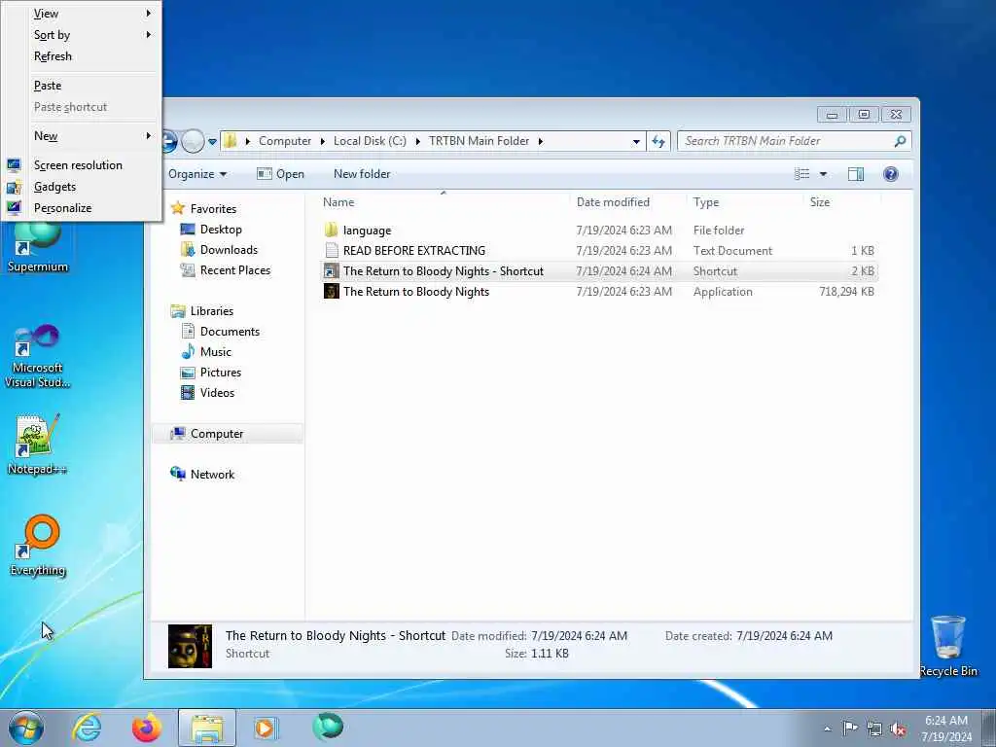Select Personalize in the context menu

pyautogui.click(x=82, y=208)
